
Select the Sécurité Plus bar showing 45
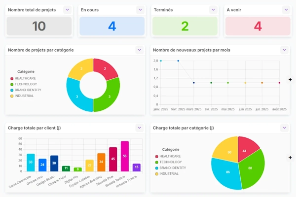click(x=113, y=159)
